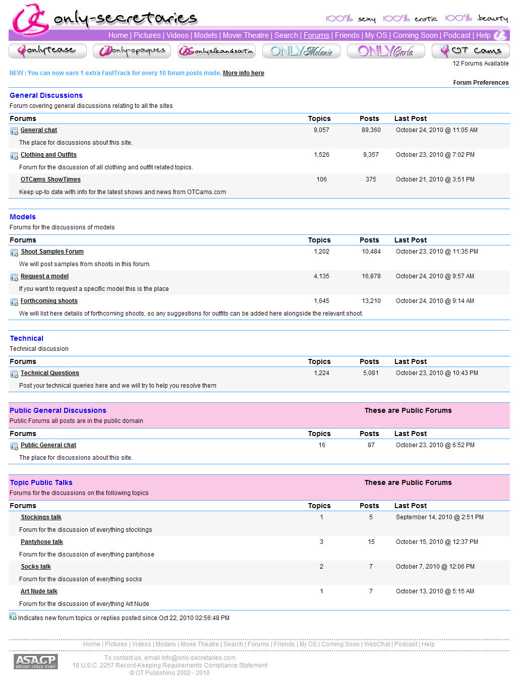The width and height of the screenshot is (518, 676).
Task: Open the onlytease site button
Action: [47, 51]
